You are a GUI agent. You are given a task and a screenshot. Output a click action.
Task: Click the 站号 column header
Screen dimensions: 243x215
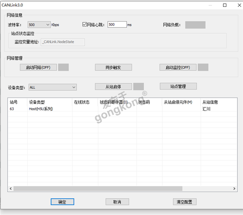(14, 102)
